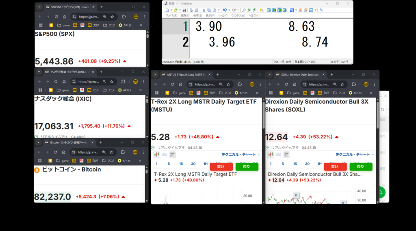Click the green 売り button in MSTU window

pyautogui.click(x=247, y=166)
